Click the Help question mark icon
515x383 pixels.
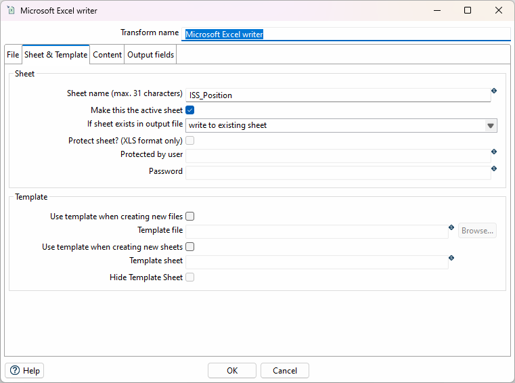pyautogui.click(x=15, y=371)
